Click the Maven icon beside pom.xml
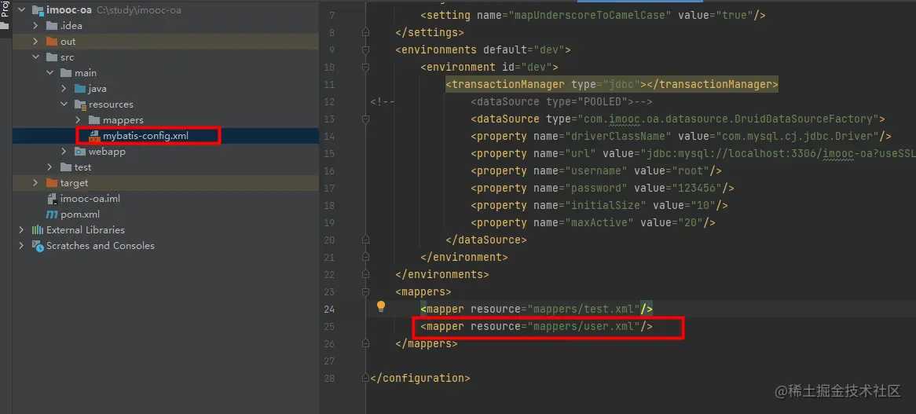The width and height of the screenshot is (916, 414). [x=51, y=214]
